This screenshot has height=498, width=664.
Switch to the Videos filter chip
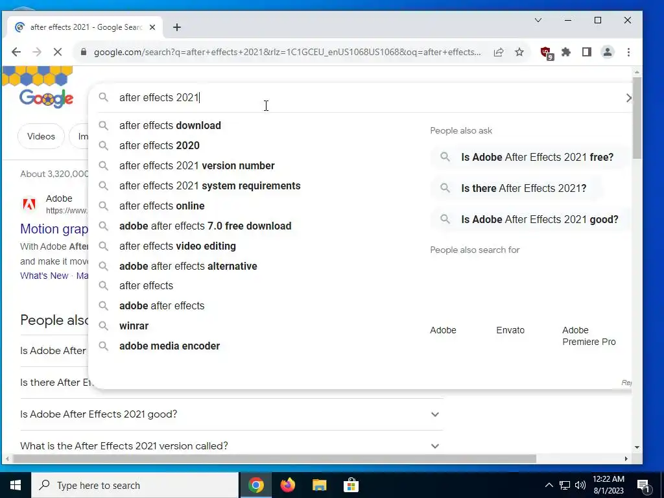point(41,136)
